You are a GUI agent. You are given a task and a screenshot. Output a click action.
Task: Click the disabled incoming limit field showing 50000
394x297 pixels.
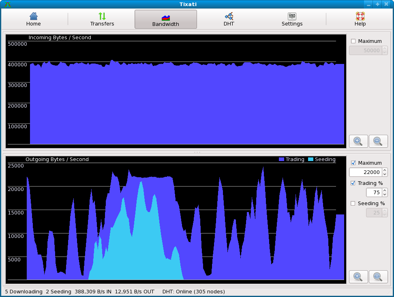click(366, 51)
